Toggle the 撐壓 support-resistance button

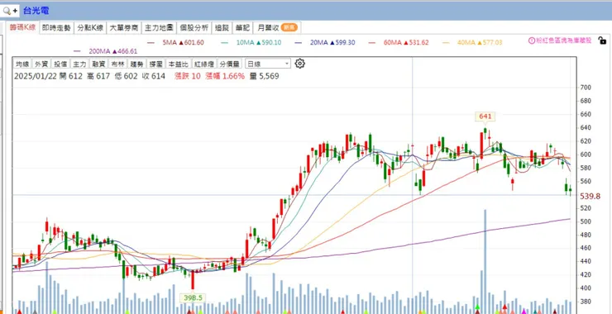point(156,64)
